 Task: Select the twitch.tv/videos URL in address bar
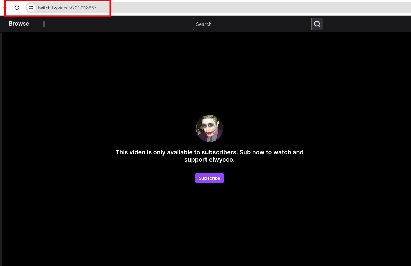point(67,8)
